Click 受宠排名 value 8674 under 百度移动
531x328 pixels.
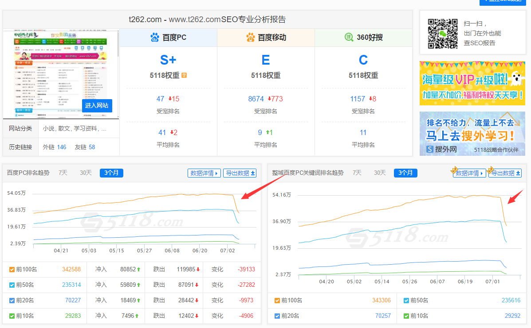(x=256, y=99)
